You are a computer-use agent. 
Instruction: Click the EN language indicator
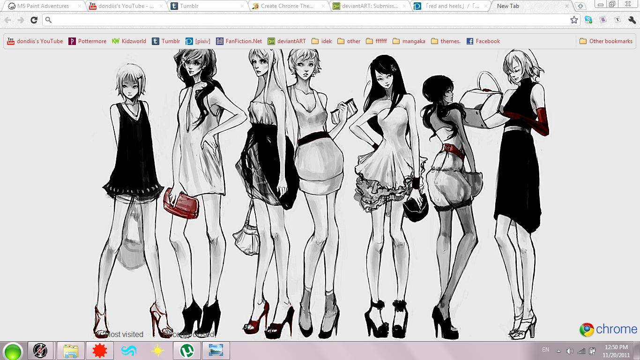tap(545, 350)
